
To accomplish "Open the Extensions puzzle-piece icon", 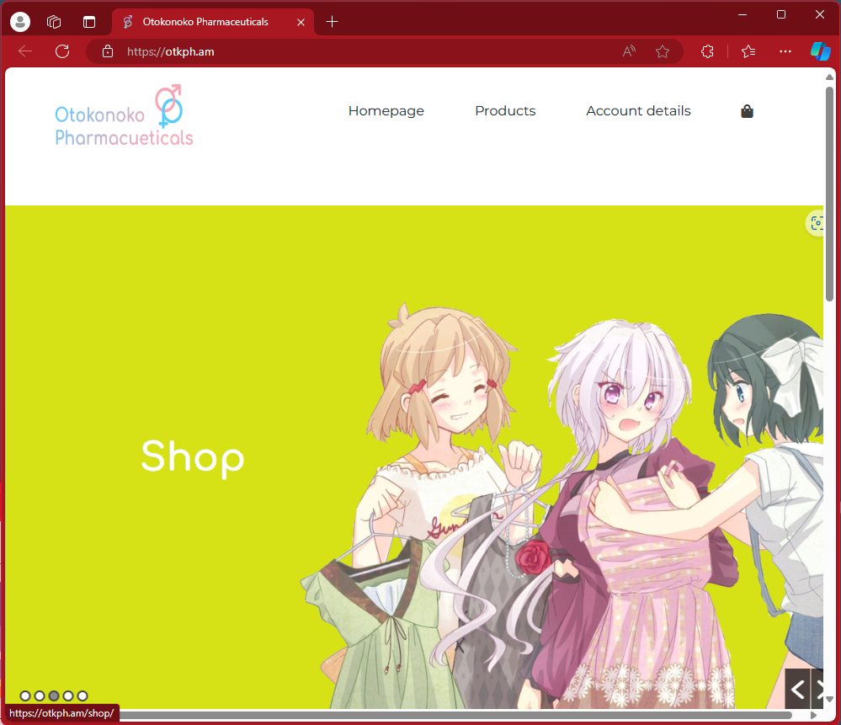I will click(x=707, y=51).
